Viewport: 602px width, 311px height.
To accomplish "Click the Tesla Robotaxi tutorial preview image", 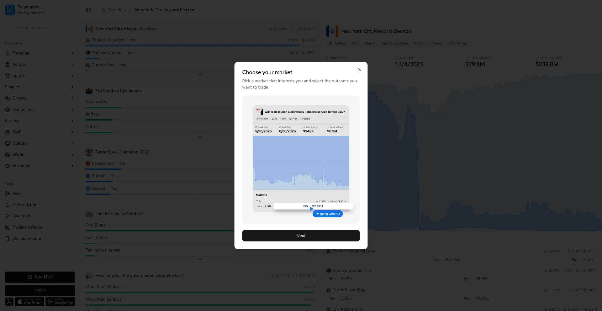I will [301, 159].
